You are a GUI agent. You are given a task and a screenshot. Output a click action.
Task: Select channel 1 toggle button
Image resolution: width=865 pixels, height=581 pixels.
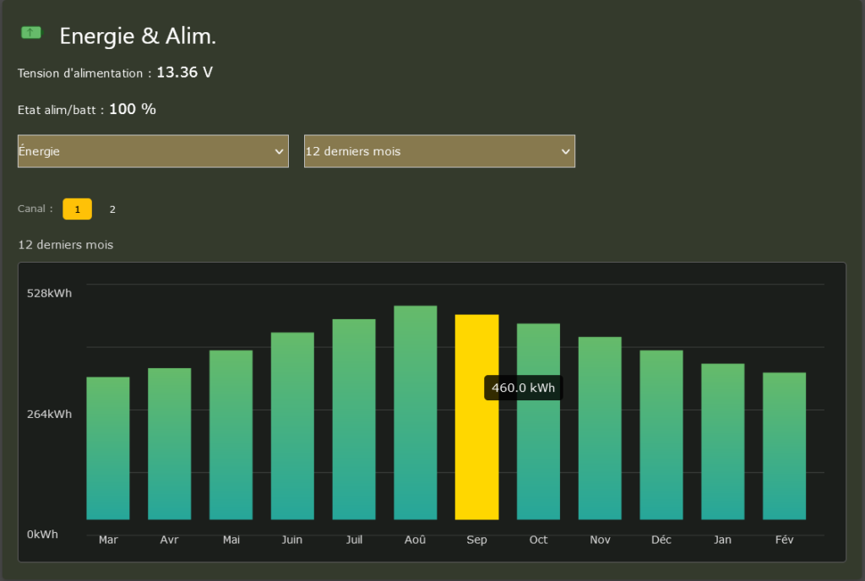point(77,209)
